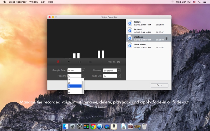This screenshot has height=131, width=210.
Task: Open the Voice Recorder app menu
Action: click(x=18, y=2)
